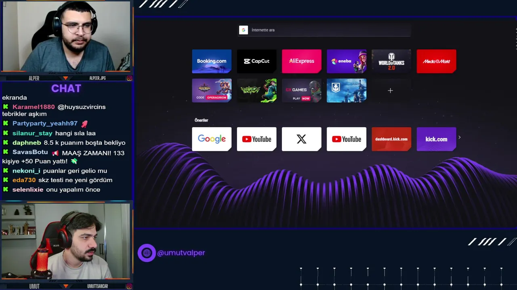Click the Internette ara search field

coord(324,30)
